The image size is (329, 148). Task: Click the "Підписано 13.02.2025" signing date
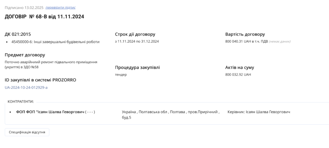coord(24,7)
